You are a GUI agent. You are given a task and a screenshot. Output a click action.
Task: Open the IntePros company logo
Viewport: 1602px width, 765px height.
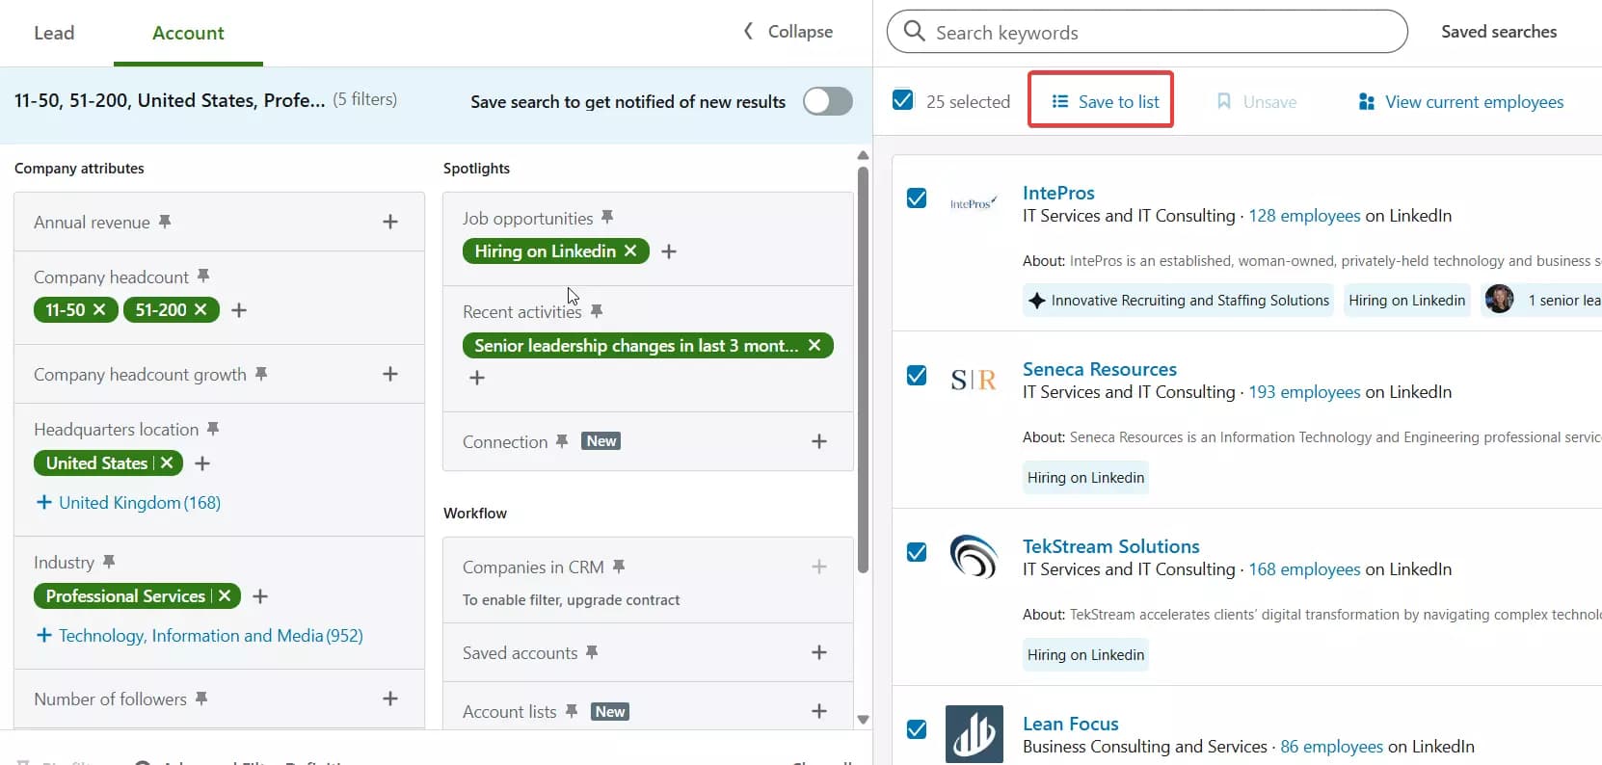point(974,203)
